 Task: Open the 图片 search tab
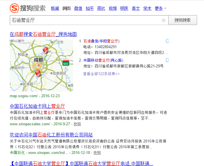pyautogui.click(x=101, y=8)
